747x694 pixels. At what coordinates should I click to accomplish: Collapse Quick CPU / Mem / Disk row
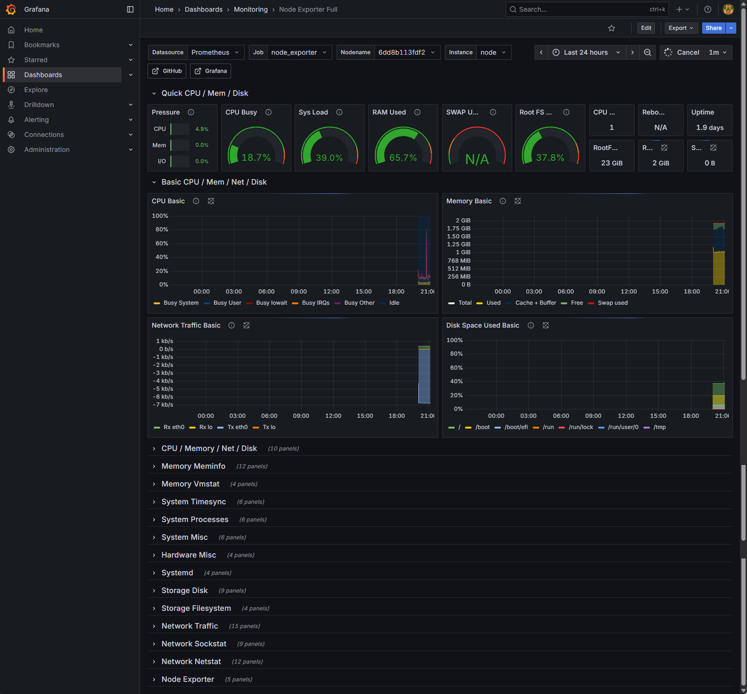[x=205, y=93]
